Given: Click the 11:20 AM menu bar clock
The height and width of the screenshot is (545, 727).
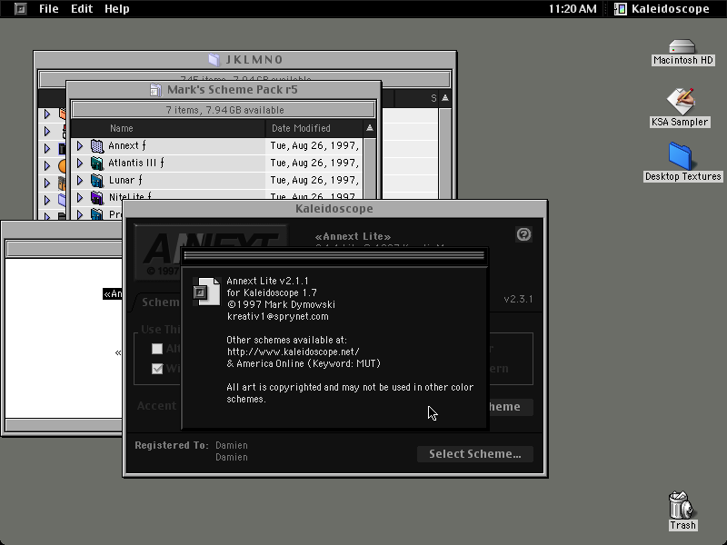Looking at the screenshot, I should tap(573, 9).
